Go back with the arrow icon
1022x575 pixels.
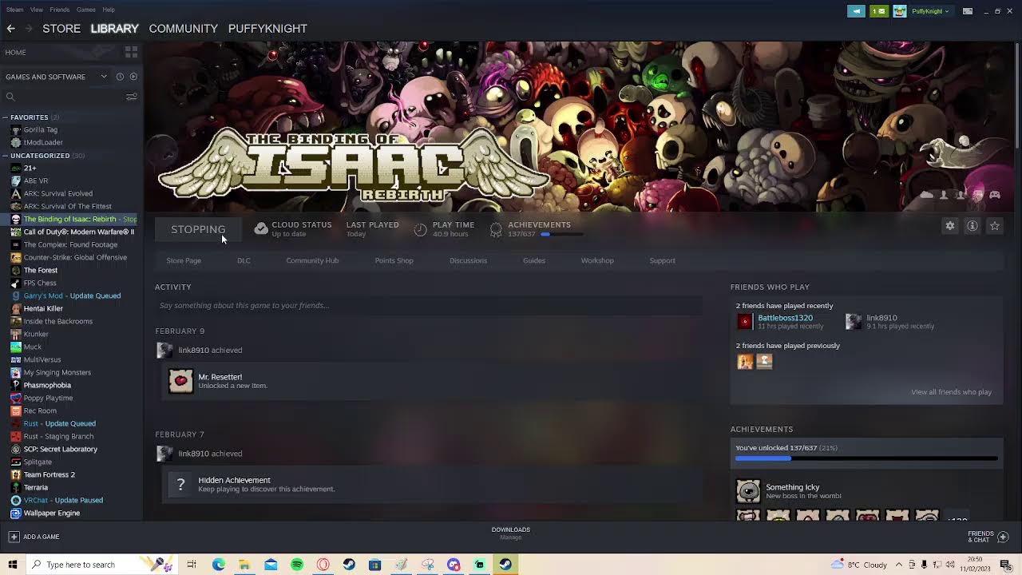[x=10, y=28]
